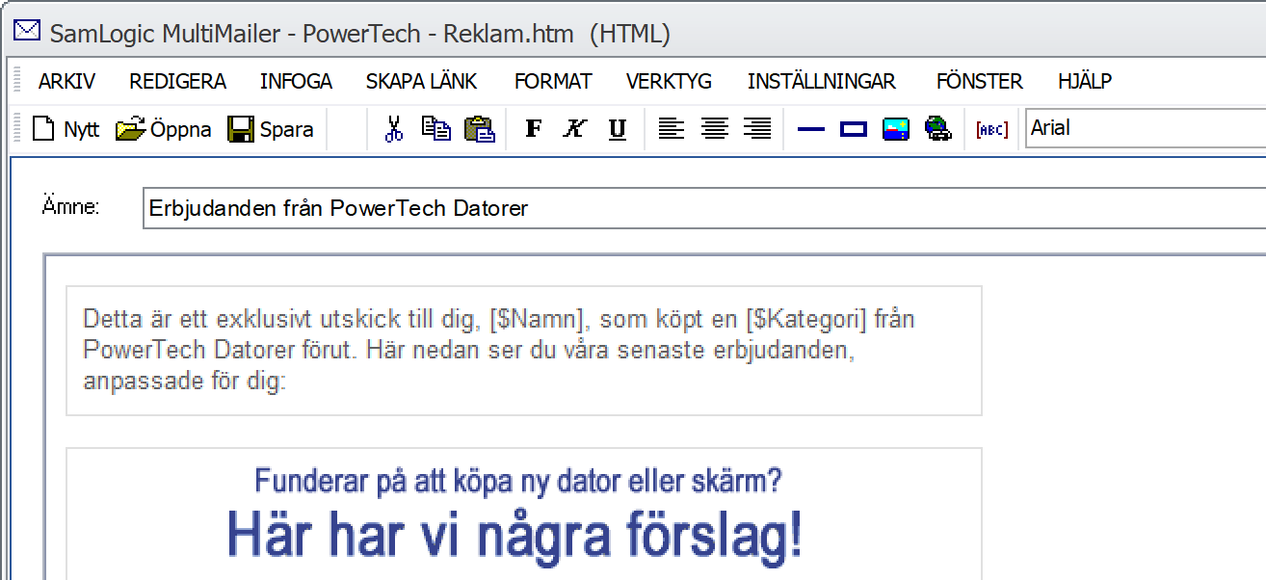This screenshot has height=580, width=1266.
Task: Open the Arial font selection box
Action: tap(1146, 128)
